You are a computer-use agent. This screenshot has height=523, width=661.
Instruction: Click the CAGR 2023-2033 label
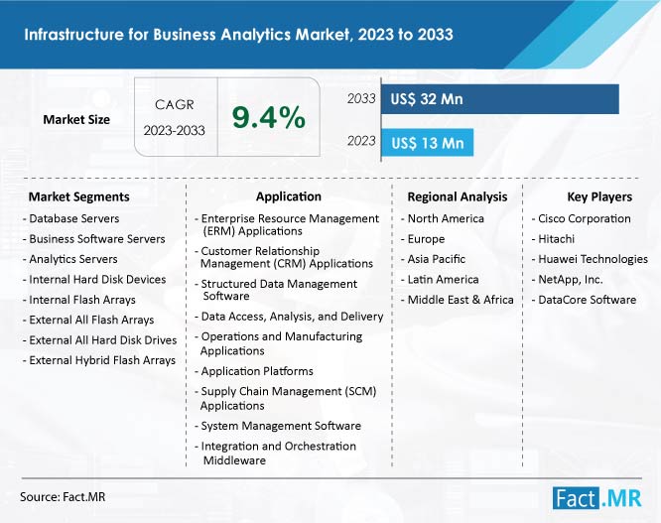tap(174, 117)
